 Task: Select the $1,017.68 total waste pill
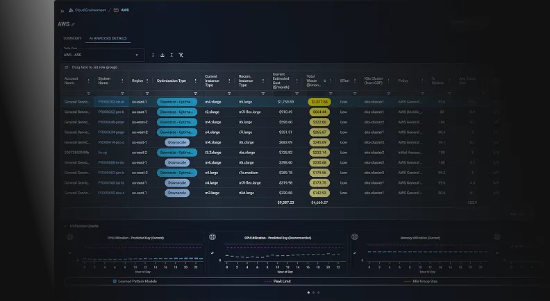319,102
